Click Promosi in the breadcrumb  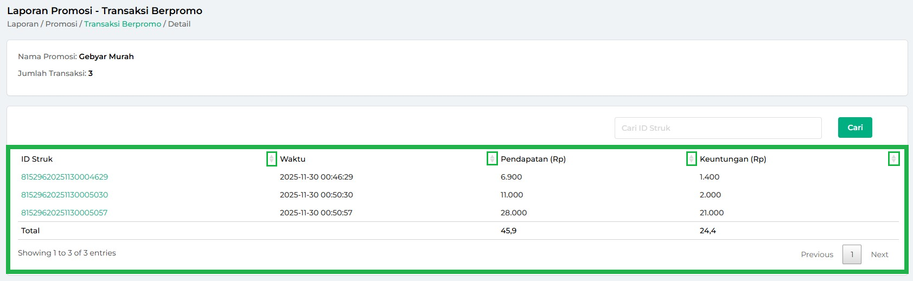point(61,24)
